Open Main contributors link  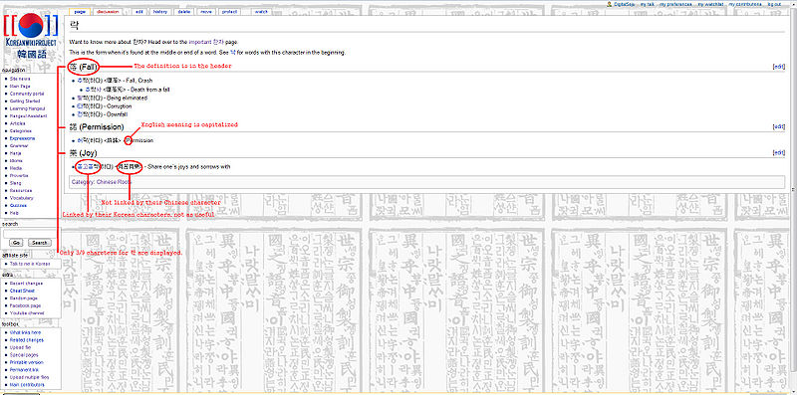pos(27,385)
